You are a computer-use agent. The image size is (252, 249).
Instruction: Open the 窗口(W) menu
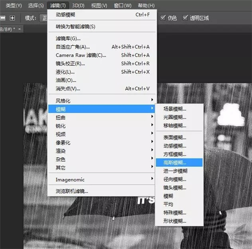(123, 5)
